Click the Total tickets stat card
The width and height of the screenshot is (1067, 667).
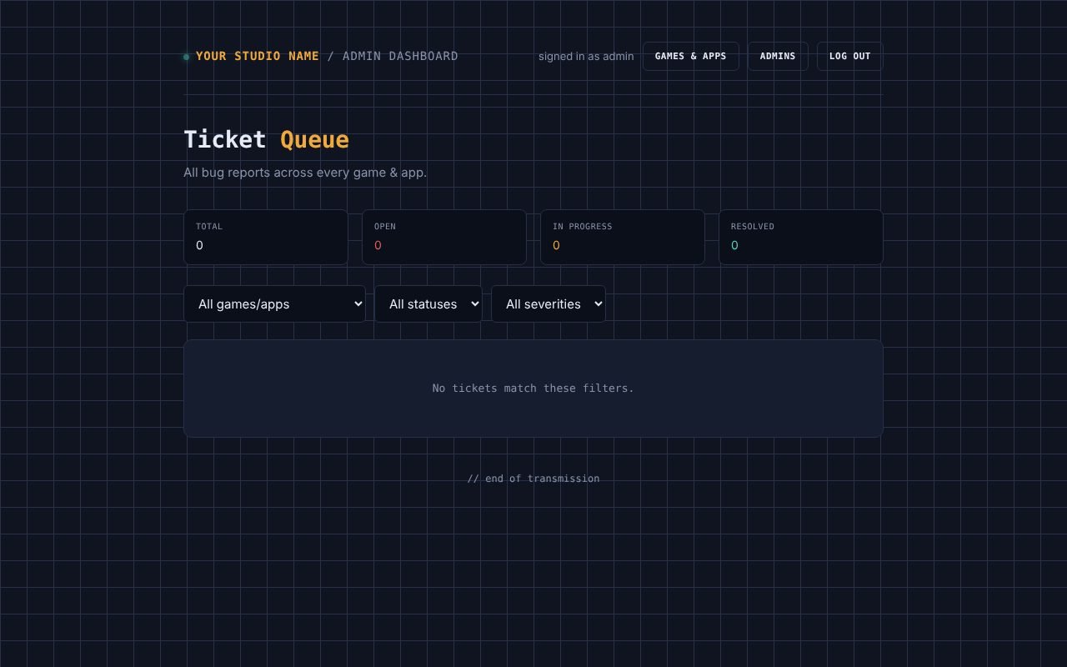(266, 237)
